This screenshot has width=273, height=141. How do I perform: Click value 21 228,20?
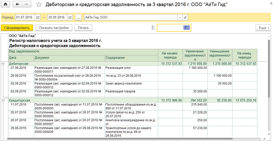pos(199,112)
